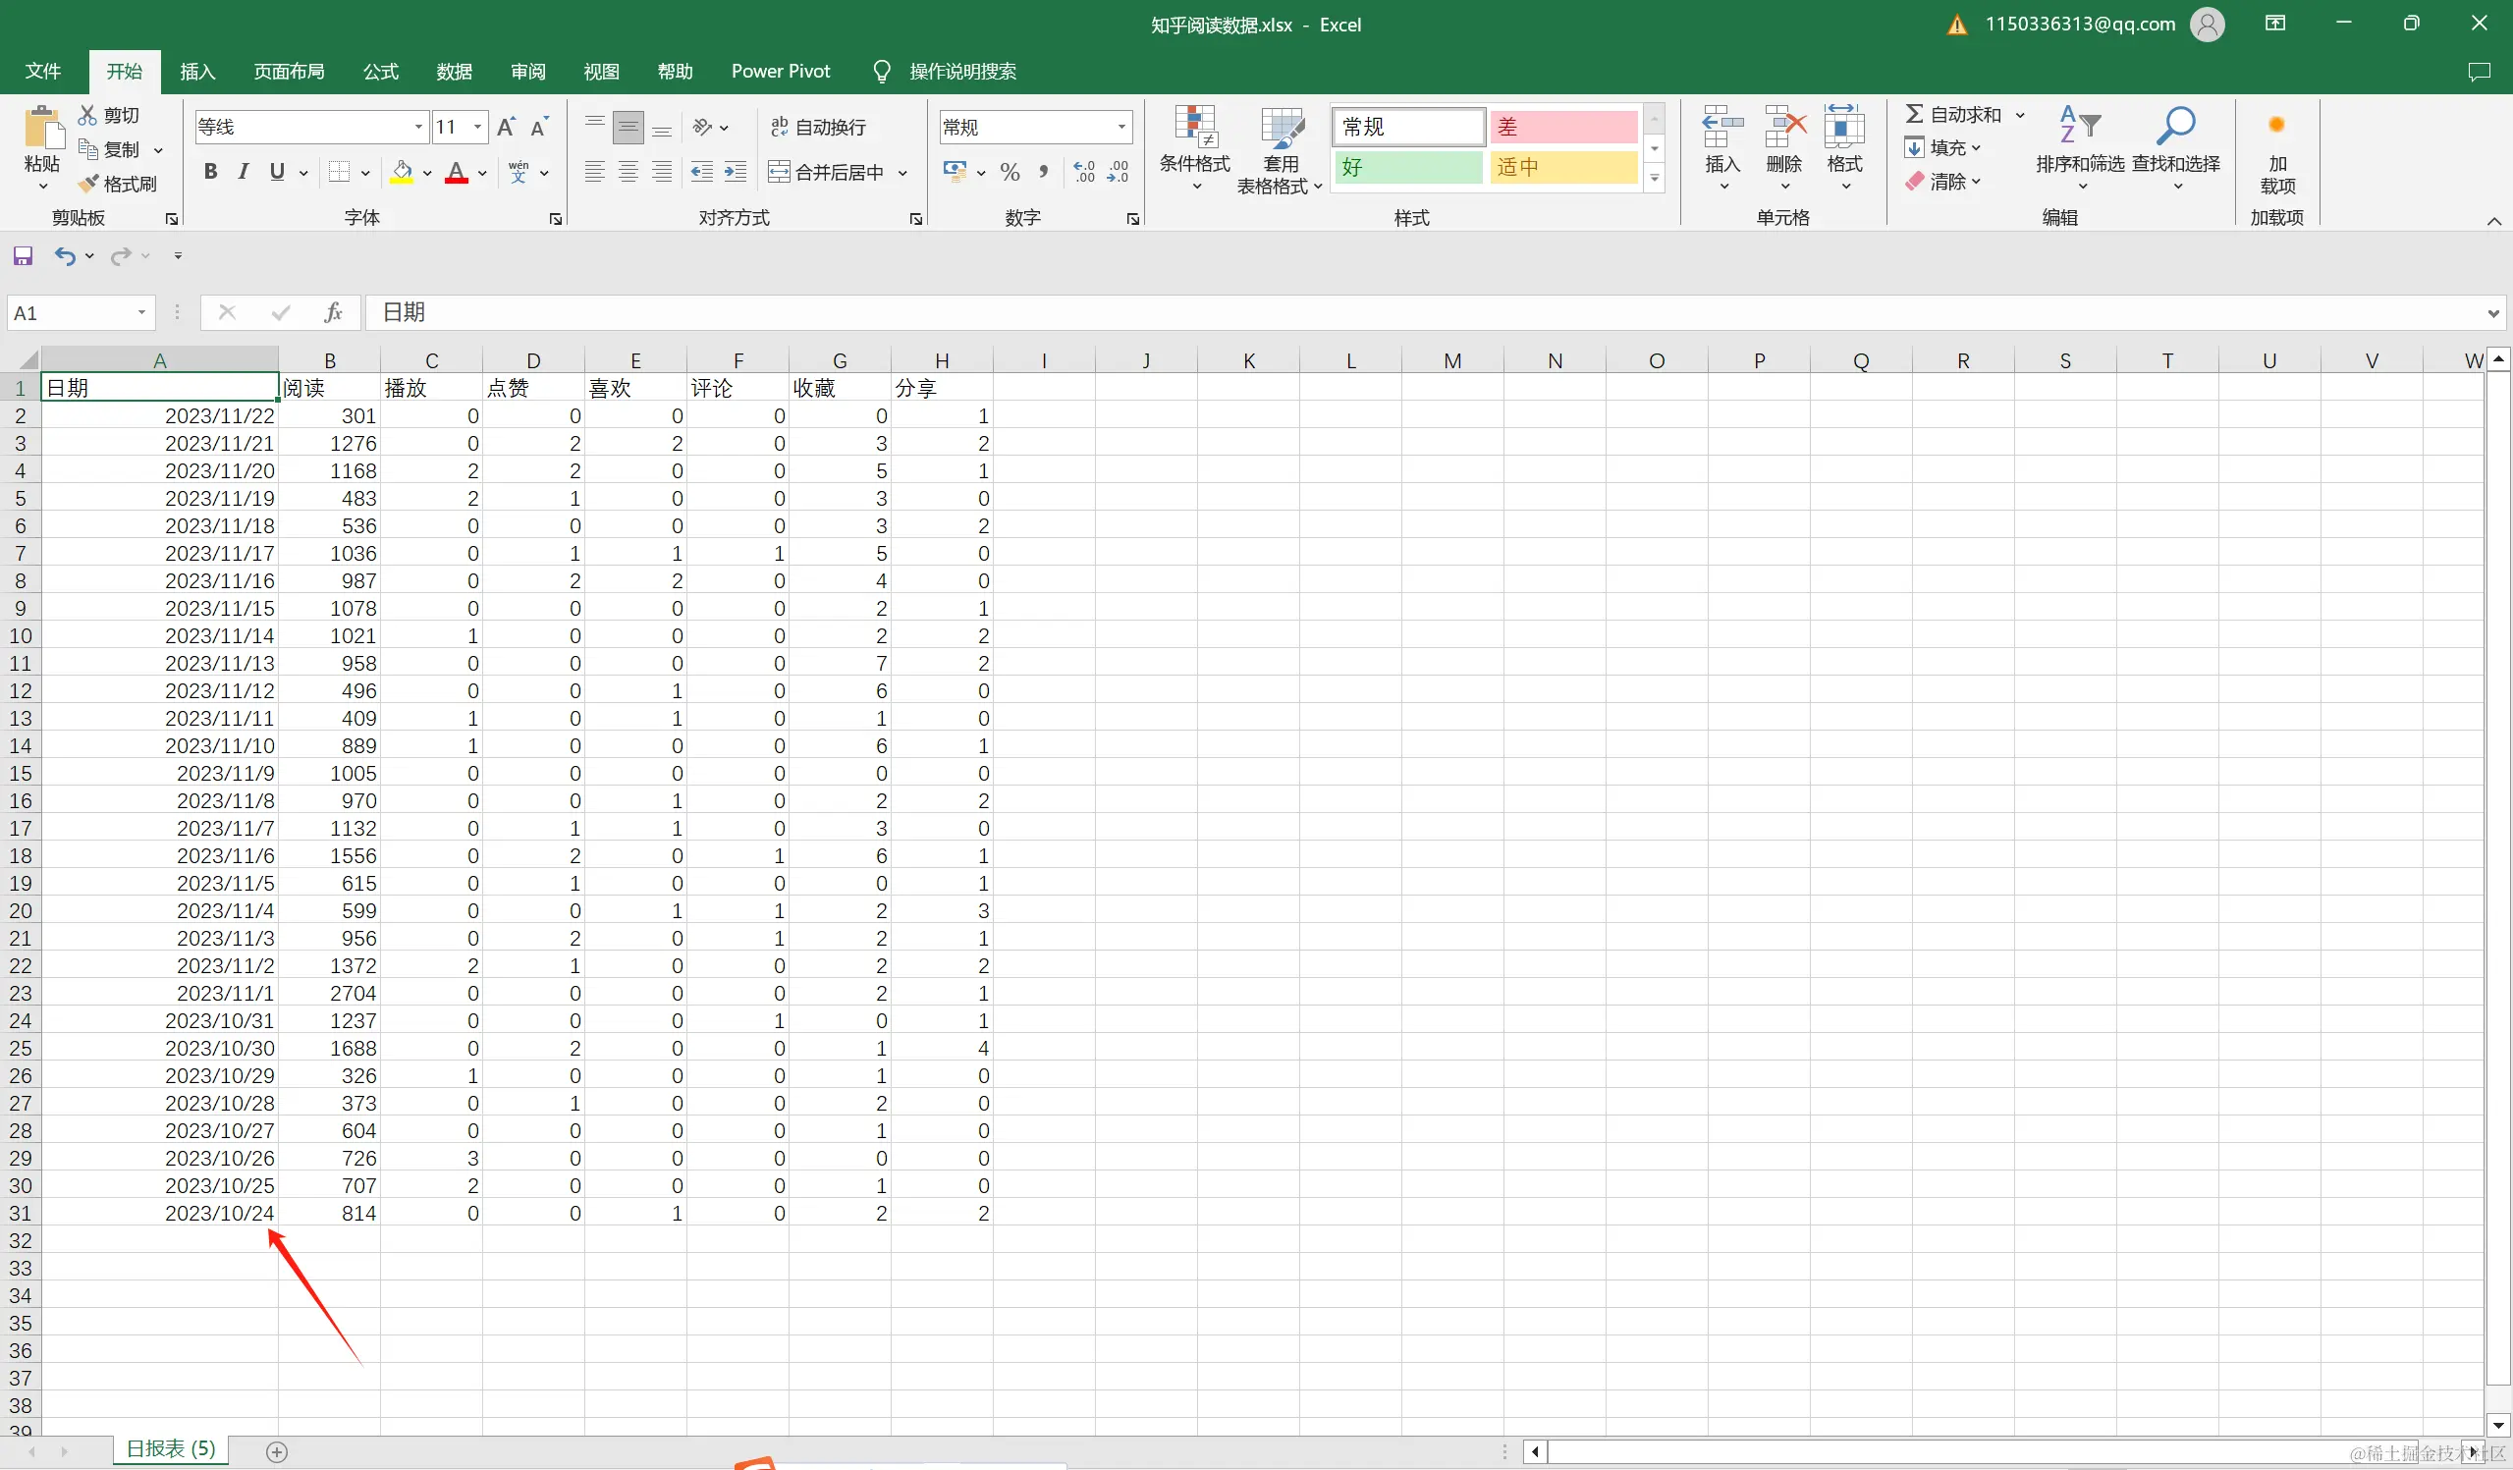
Task: Click the percent style icon
Action: click(x=1010, y=173)
